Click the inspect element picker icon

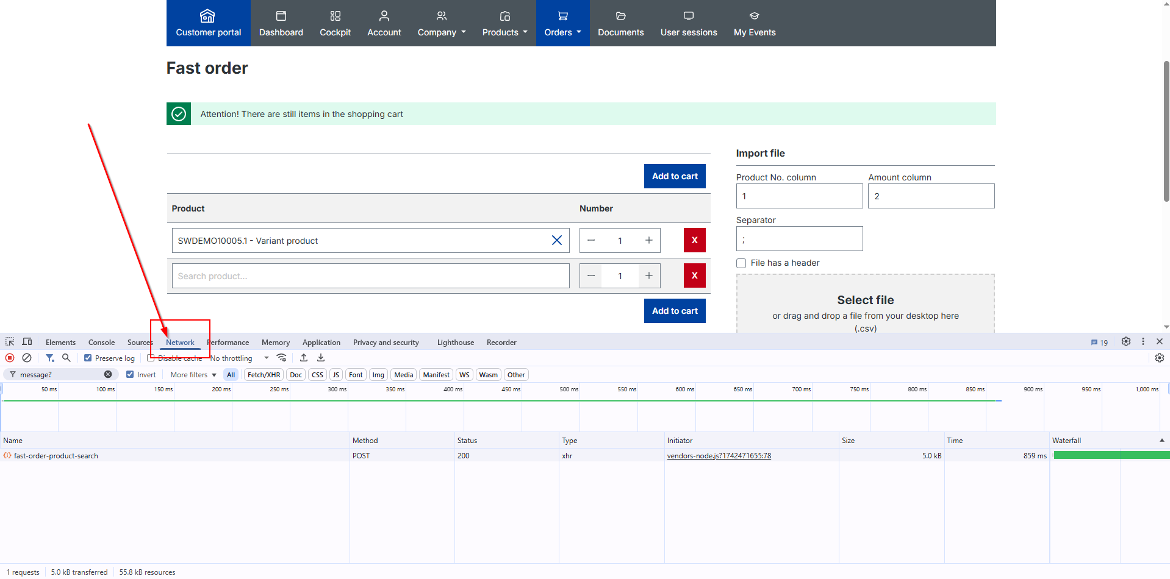point(10,342)
